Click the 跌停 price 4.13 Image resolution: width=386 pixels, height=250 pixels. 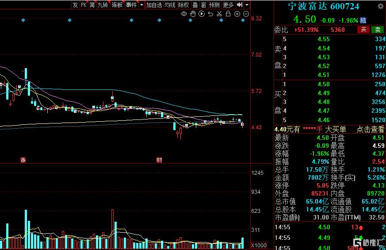[x=378, y=185]
